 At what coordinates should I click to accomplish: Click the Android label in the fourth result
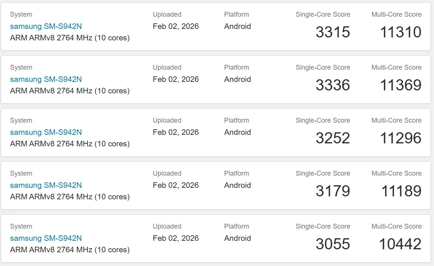237,185
